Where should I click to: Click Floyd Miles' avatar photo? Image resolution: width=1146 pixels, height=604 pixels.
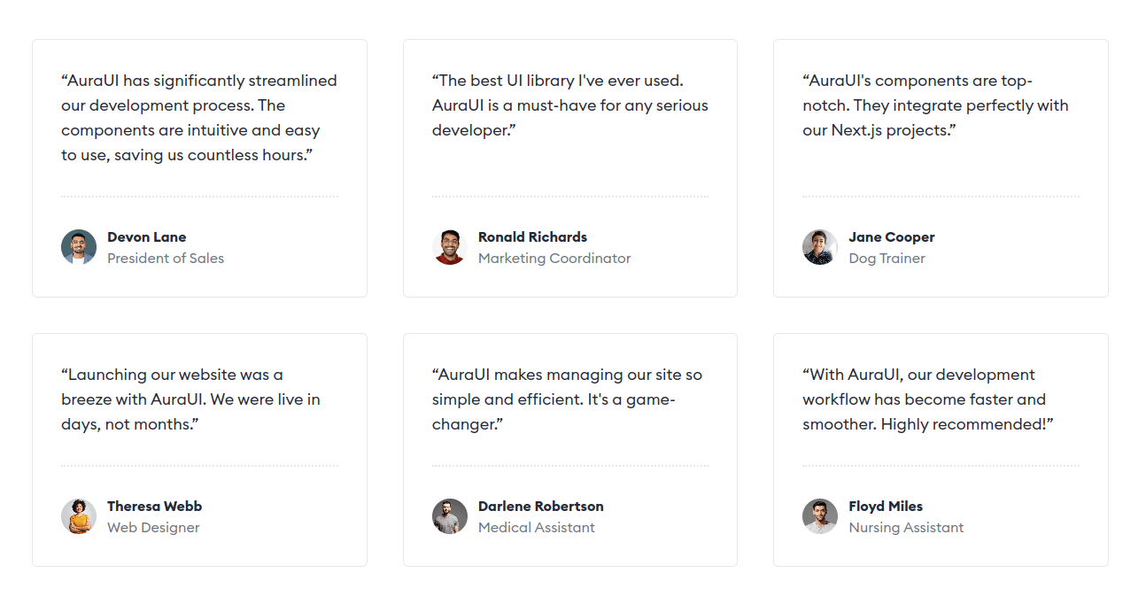pyautogui.click(x=820, y=516)
